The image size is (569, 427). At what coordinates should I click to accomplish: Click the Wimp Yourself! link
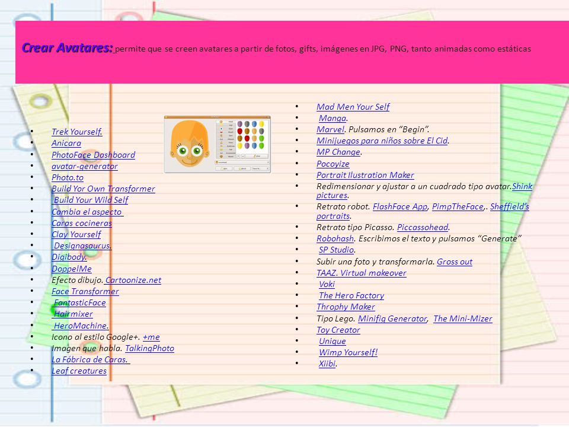coord(348,352)
